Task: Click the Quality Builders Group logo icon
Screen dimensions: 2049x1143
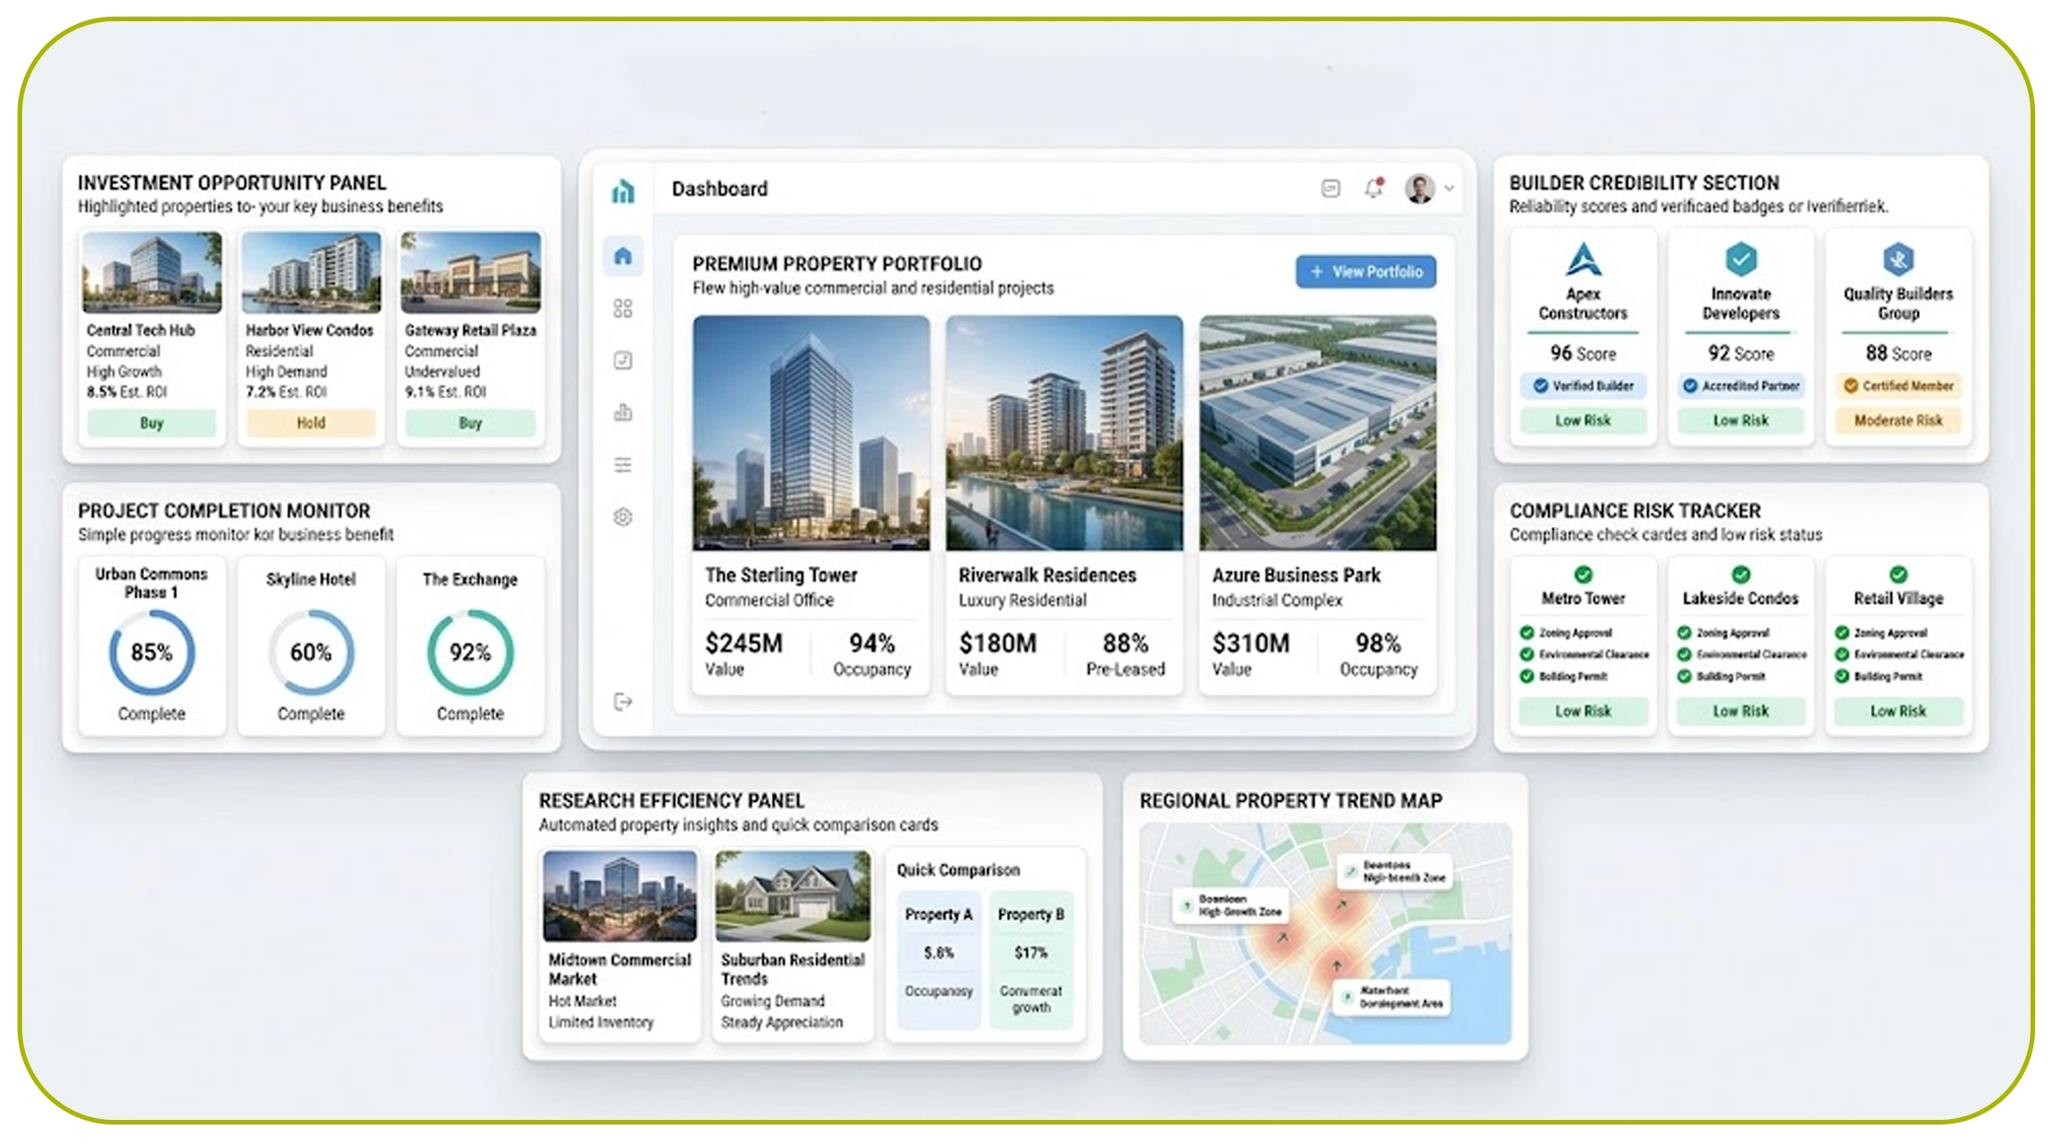Action: (1899, 259)
